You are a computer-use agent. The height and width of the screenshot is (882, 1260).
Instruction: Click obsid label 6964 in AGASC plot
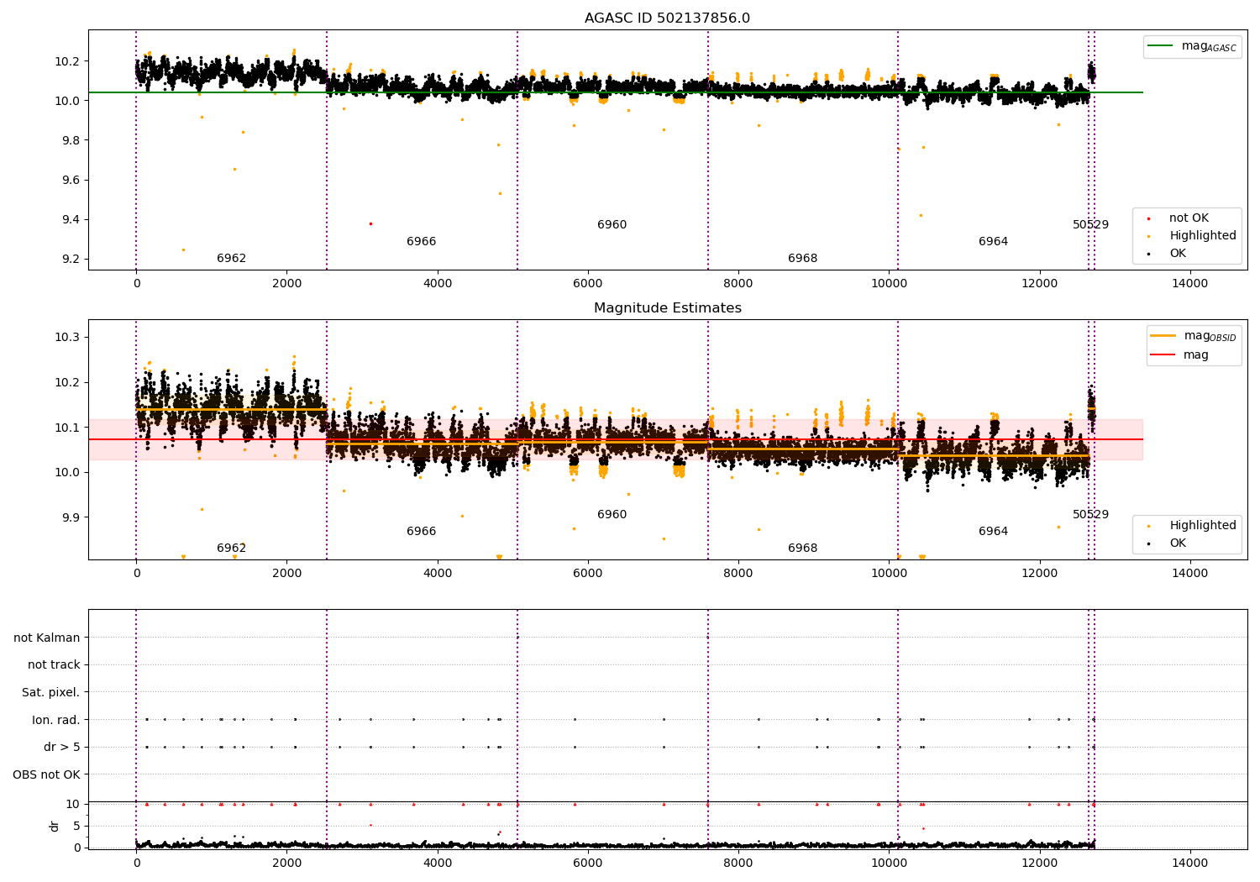pyautogui.click(x=994, y=242)
